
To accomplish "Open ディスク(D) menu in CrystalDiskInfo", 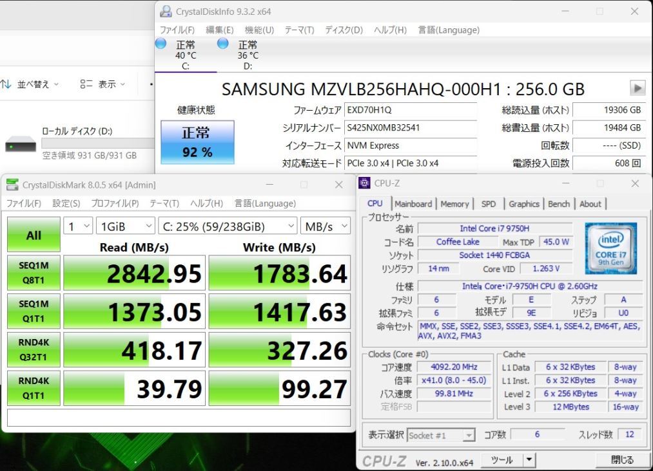I will coord(344,30).
